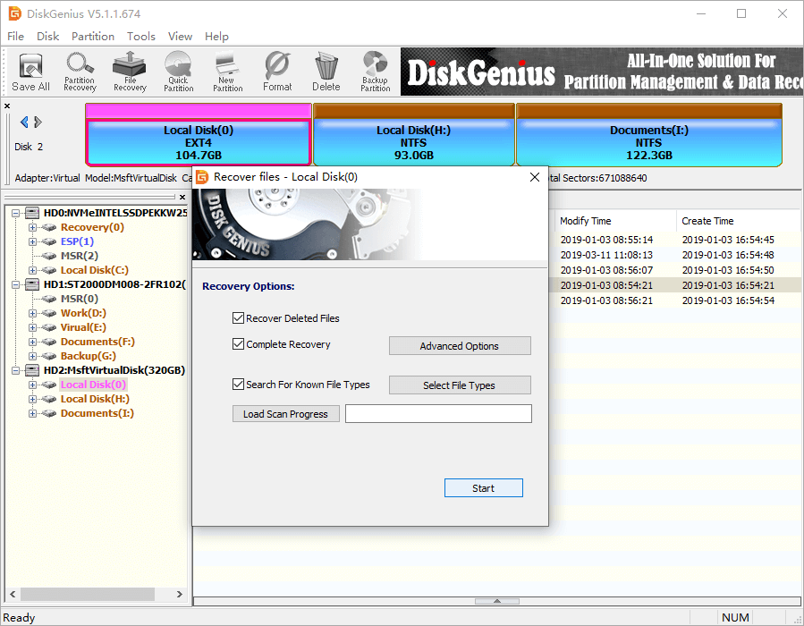The width and height of the screenshot is (804, 626).
Task: Click the Format toolbar icon
Action: (277, 72)
